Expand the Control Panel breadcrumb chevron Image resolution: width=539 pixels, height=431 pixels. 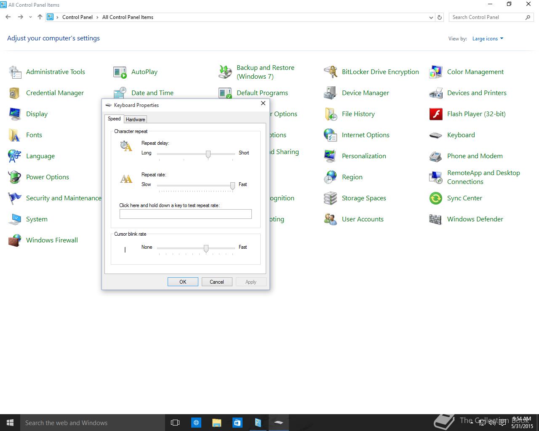tap(97, 17)
